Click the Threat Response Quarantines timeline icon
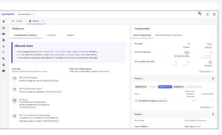This screenshot has width=222, height=135. 15,116
